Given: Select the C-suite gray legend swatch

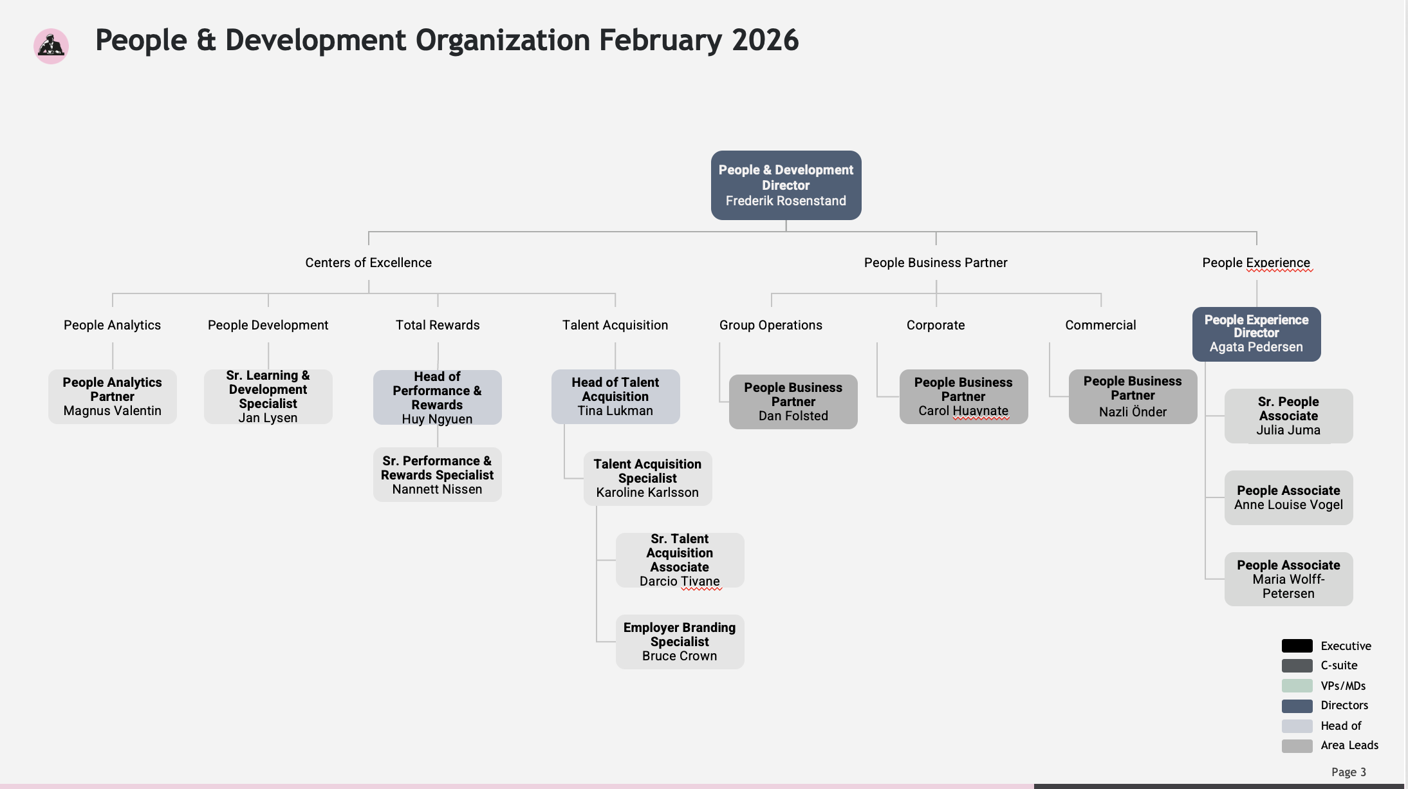Looking at the screenshot, I should (x=1297, y=665).
